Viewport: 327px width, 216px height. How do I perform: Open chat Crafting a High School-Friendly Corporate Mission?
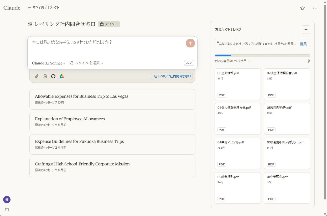point(112,167)
